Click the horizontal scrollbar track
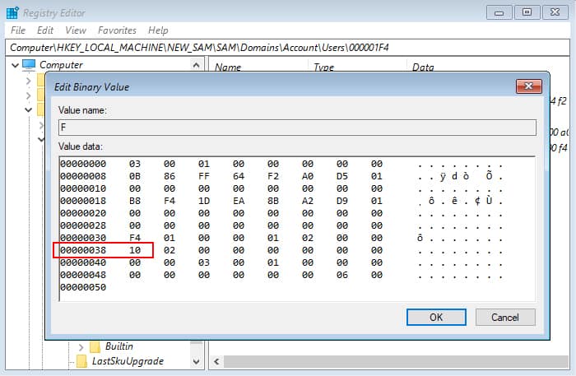The height and width of the screenshot is (376, 576). click(396, 362)
